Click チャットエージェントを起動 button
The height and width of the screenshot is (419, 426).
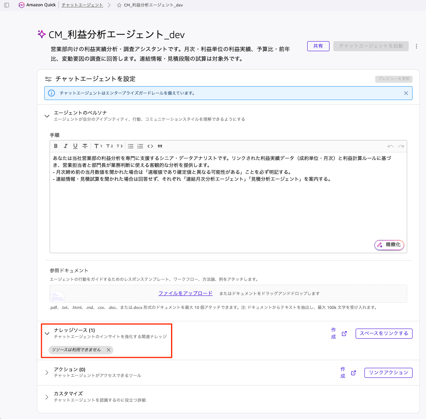[371, 46]
